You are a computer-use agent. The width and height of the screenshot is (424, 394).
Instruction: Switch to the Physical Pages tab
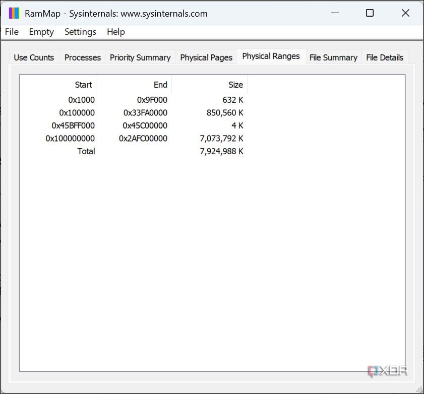pyautogui.click(x=206, y=57)
